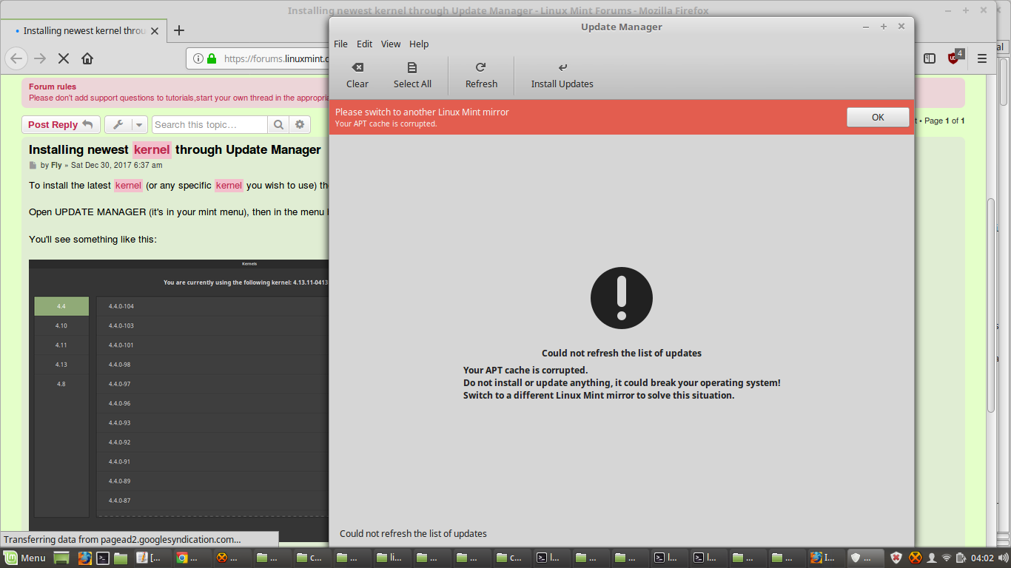1011x568 pixels.
Task: Select the 'Installing newest kernel' browser tab
Action: [x=82, y=31]
